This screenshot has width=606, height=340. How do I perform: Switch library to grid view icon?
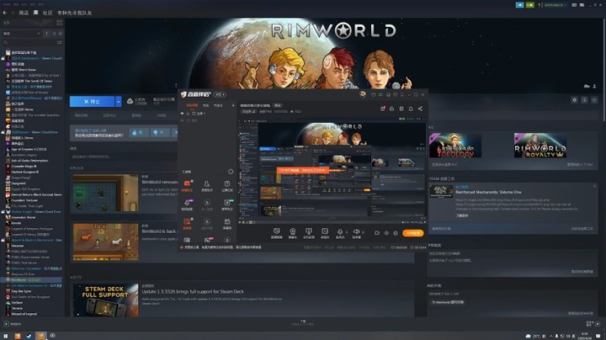click(59, 23)
